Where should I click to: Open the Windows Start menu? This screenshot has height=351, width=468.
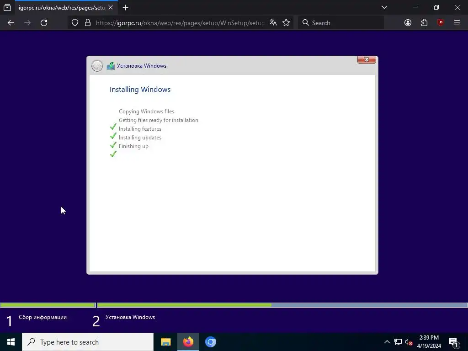coord(11,342)
